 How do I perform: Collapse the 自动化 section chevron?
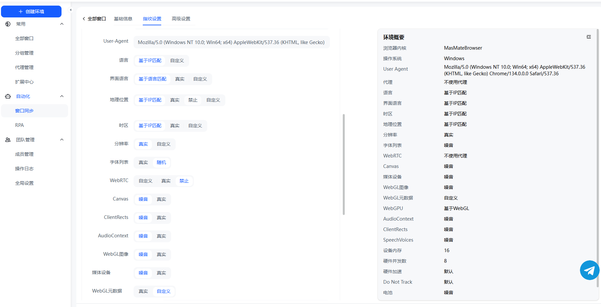click(x=62, y=96)
